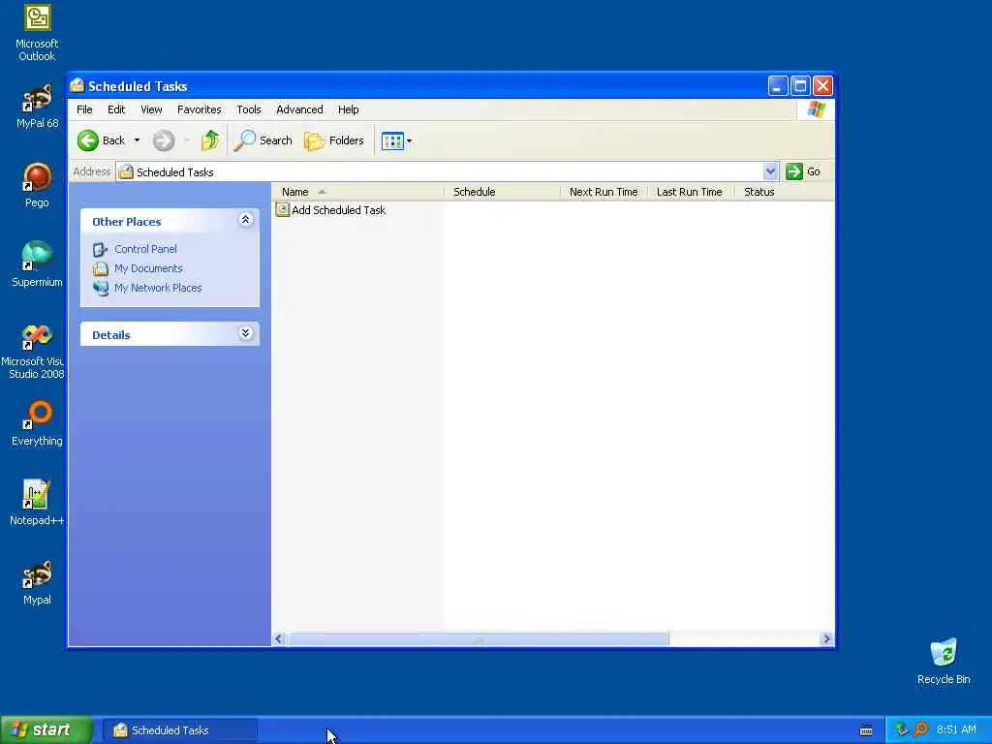Screen dimensions: 992x744
Task: Click the Up folder icon
Action: [x=210, y=140]
